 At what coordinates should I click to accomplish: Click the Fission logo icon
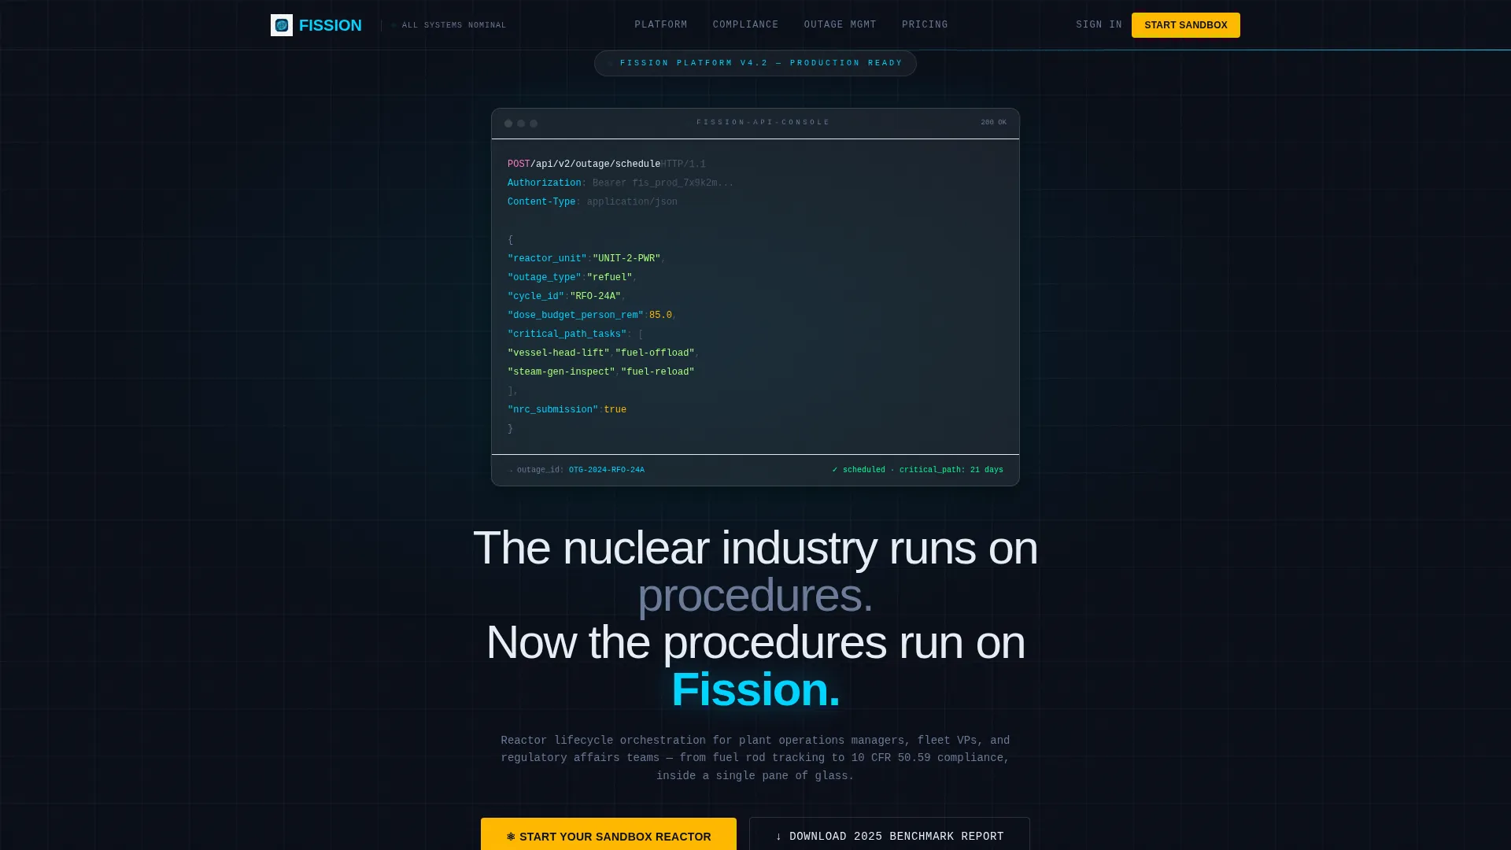pos(282,25)
